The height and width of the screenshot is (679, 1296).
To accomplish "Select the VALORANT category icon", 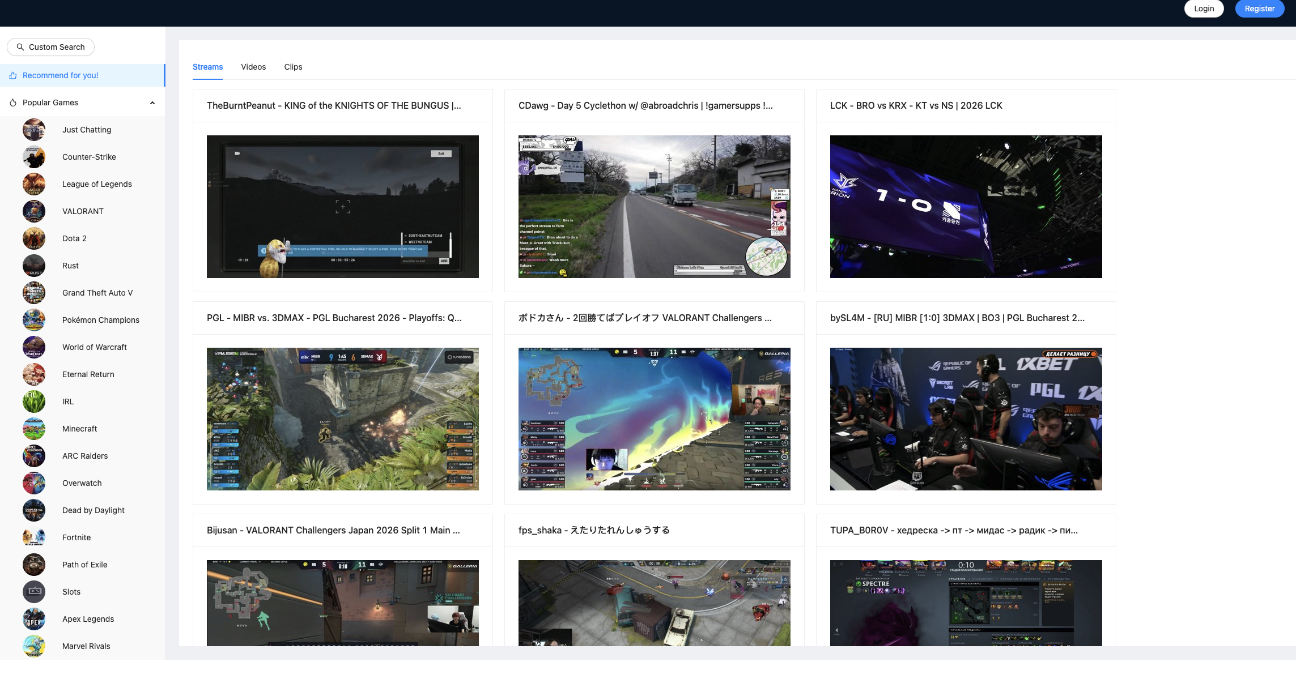I will [x=34, y=211].
